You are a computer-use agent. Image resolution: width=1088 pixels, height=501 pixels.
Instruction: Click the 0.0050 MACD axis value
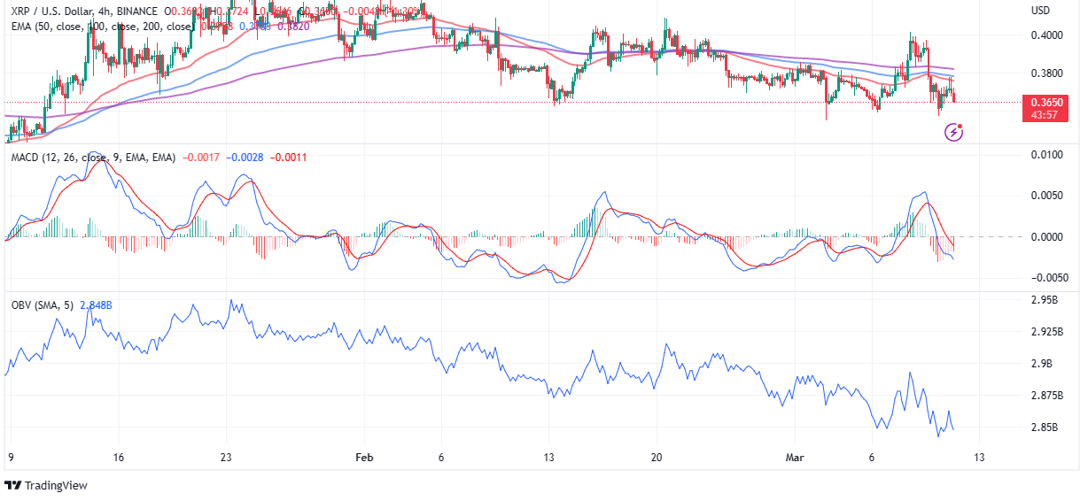[x=1046, y=196]
